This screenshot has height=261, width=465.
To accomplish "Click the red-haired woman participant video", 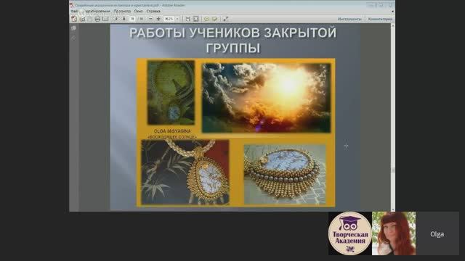I will click(394, 233).
